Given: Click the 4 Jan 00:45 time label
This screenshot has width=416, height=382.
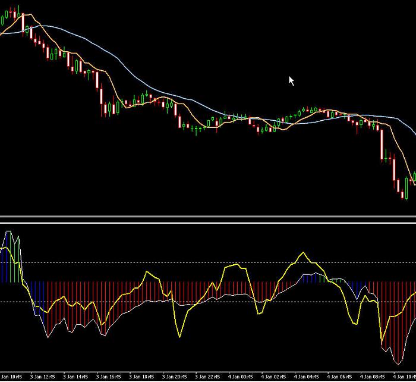Looking at the screenshot, I should click(x=240, y=377).
